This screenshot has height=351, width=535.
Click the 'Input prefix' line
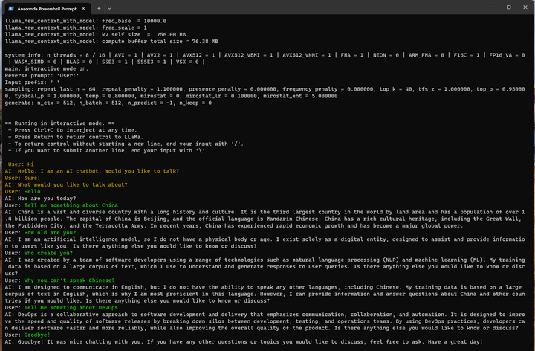pos(32,83)
